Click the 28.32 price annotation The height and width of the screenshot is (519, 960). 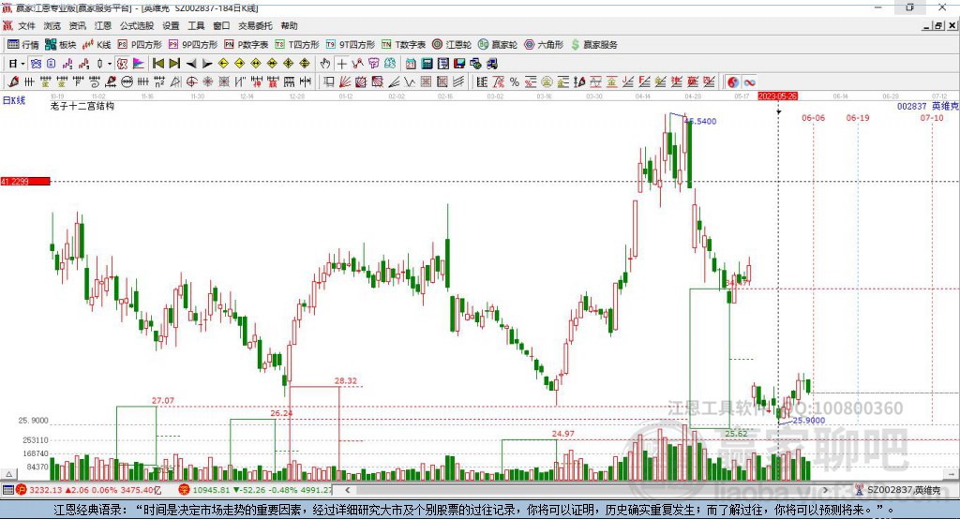[346, 380]
